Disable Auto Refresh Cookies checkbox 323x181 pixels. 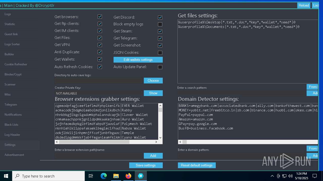(100, 67)
